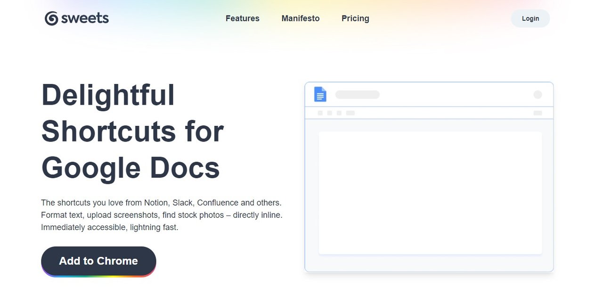Click the Add to Chrome button

(x=98, y=261)
